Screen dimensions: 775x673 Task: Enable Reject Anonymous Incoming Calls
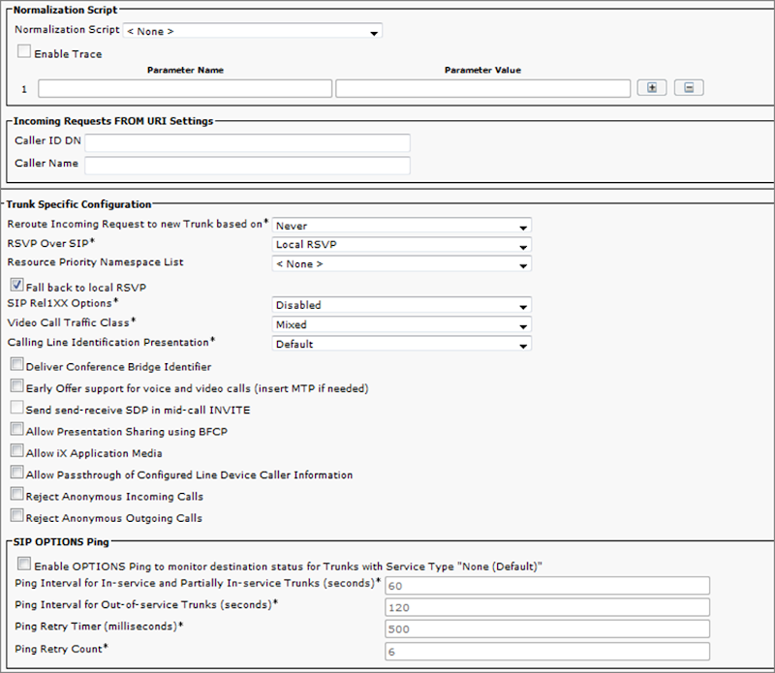pyautogui.click(x=16, y=494)
